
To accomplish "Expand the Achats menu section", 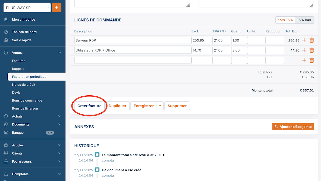I will click(x=59, y=116).
